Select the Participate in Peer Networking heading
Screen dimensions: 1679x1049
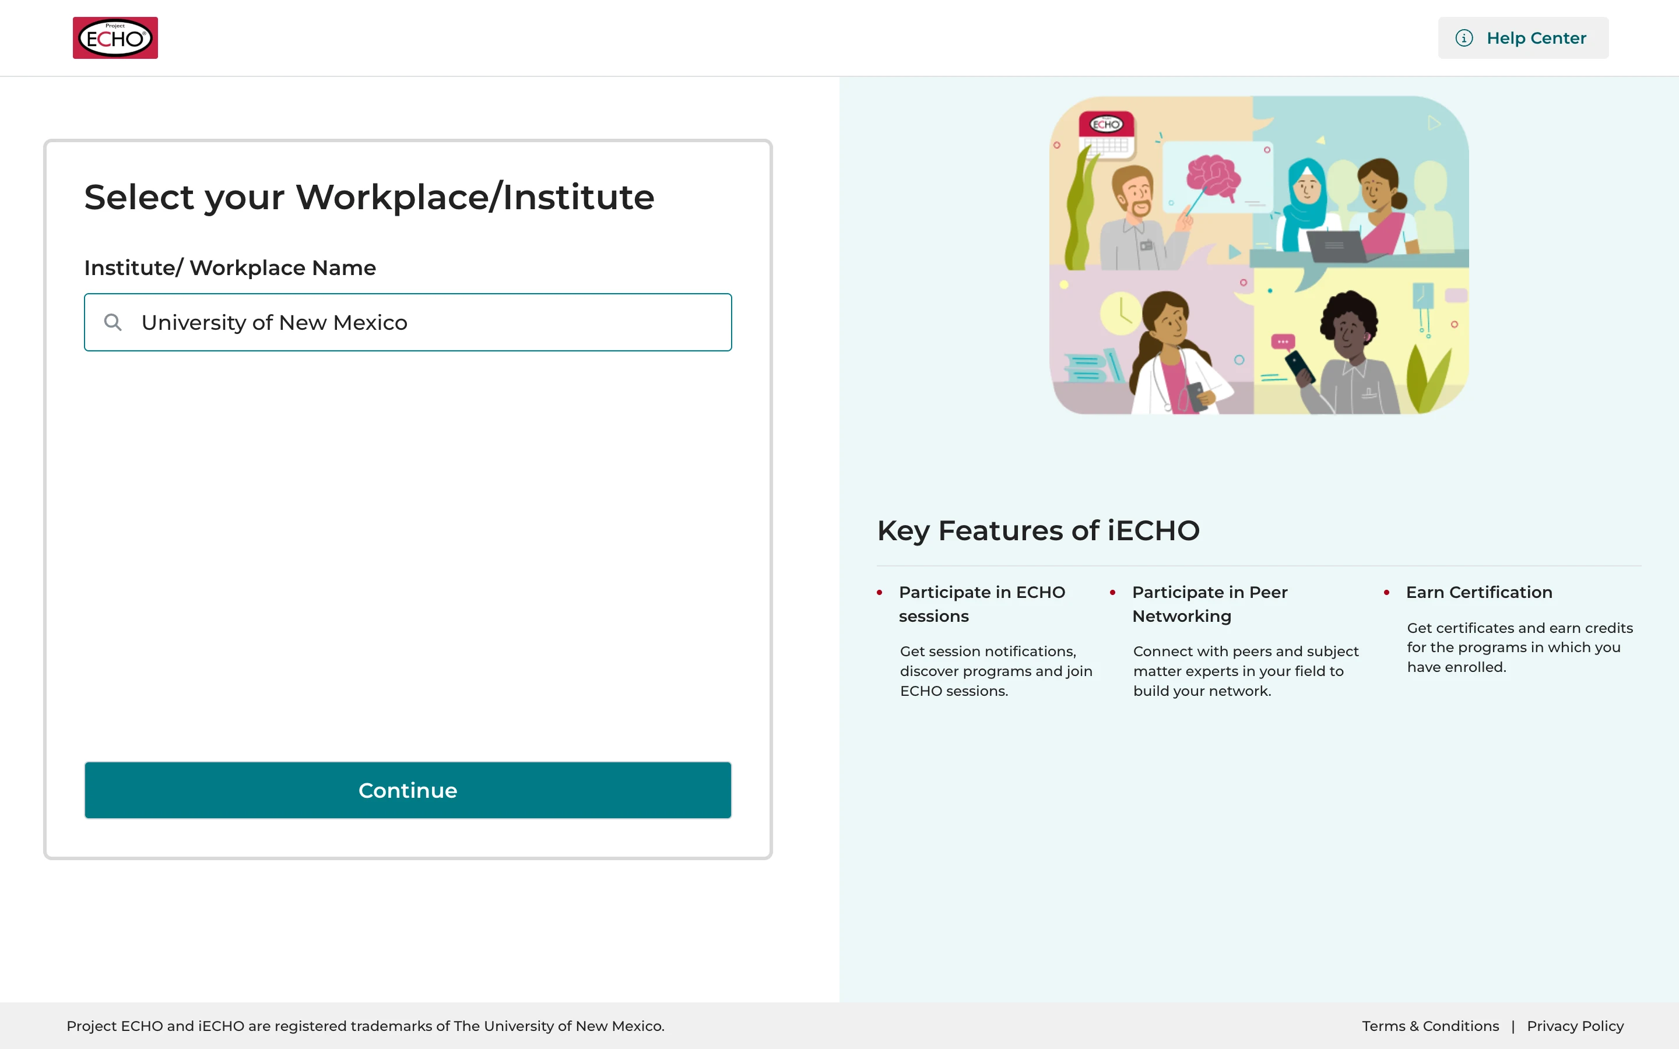[x=1209, y=604]
